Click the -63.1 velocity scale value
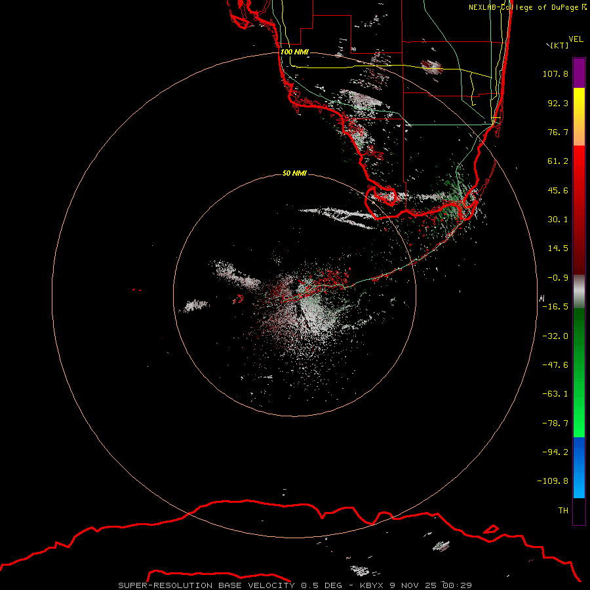 [x=555, y=394]
